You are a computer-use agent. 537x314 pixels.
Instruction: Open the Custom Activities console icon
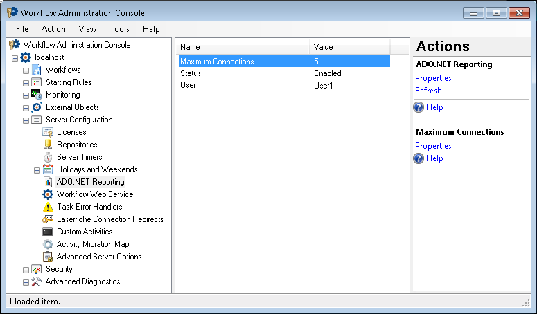coord(48,232)
